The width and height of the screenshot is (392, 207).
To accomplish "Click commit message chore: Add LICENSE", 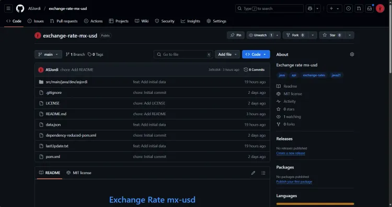I will [149, 103].
